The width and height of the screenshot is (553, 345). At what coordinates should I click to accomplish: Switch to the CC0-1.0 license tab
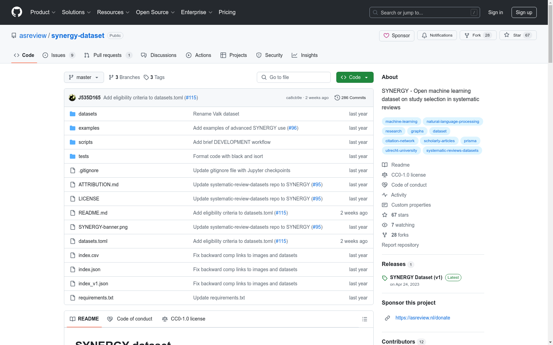point(184,319)
